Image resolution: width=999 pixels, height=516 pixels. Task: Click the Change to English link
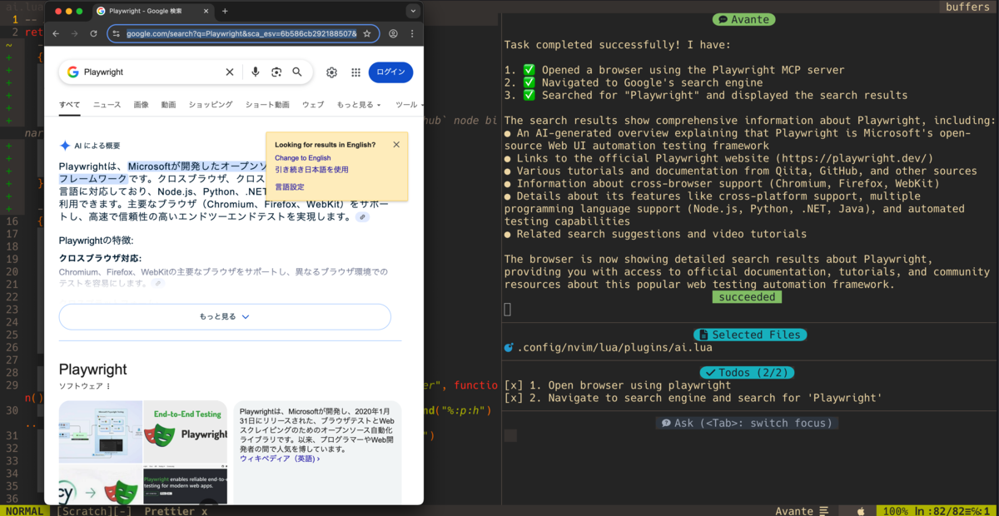click(303, 157)
